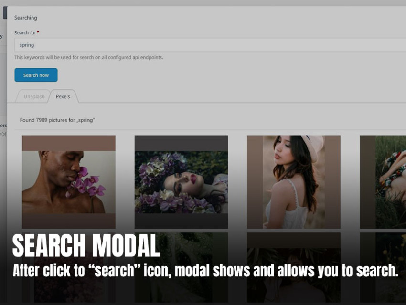Click the 'Found 7989 pictures' result text
This screenshot has width=406, height=305.
click(57, 120)
